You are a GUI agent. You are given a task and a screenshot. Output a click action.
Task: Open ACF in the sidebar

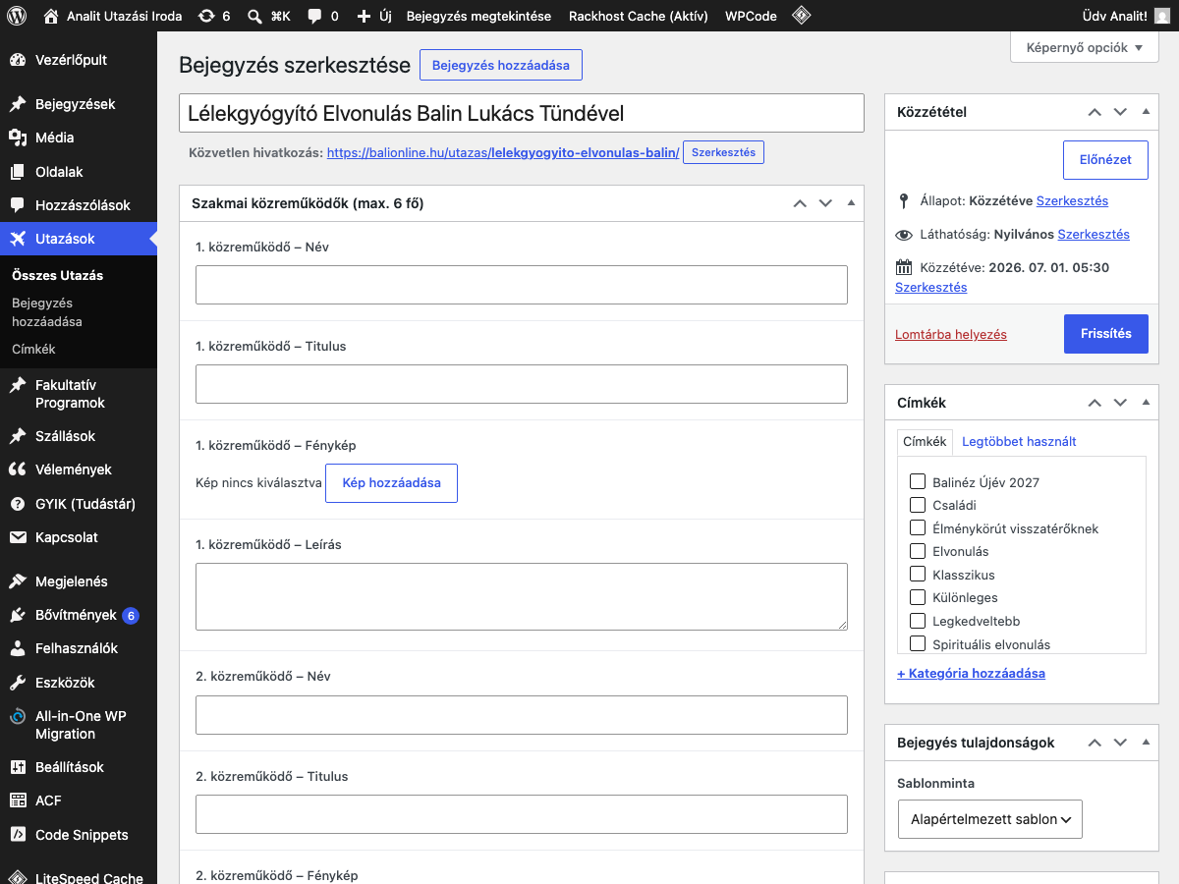coord(79,801)
